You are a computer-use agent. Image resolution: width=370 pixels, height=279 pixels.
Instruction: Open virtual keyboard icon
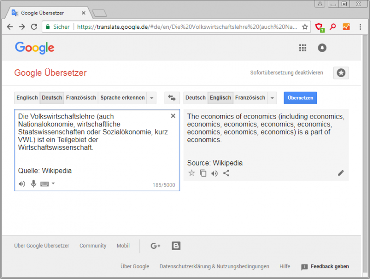tap(45, 184)
